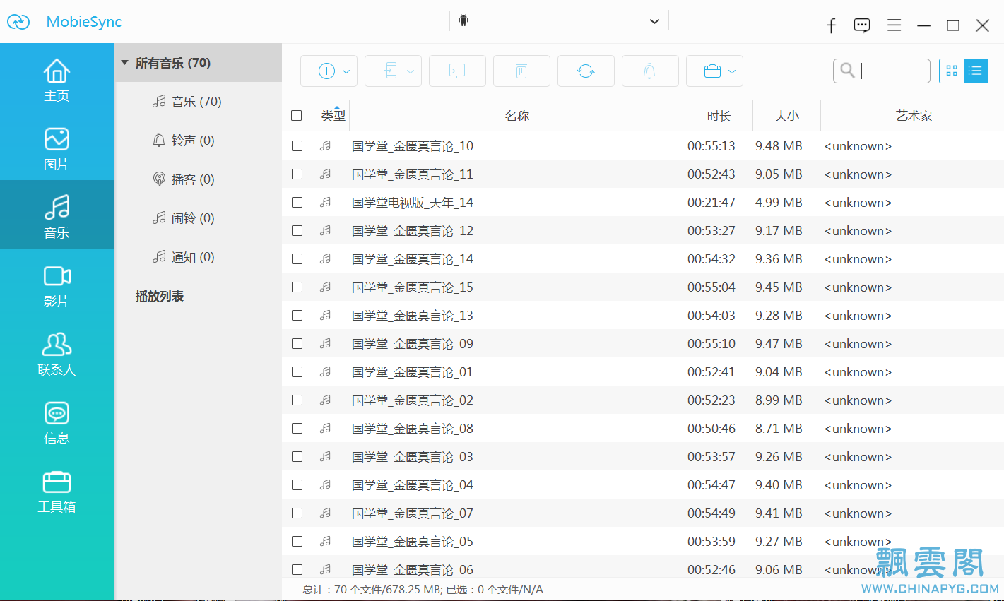
Task: Check the box for 国学堂电视版_天年_14
Action: 297,203
